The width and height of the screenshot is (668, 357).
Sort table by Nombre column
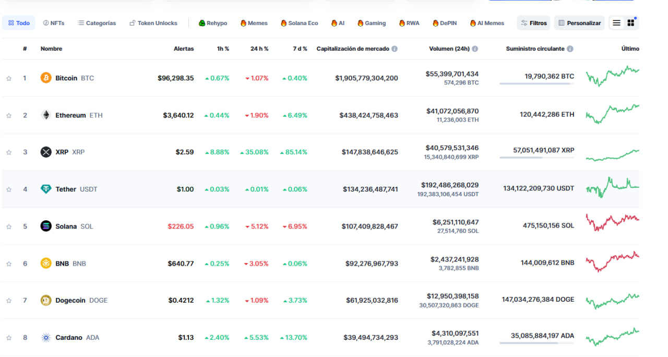pyautogui.click(x=51, y=49)
